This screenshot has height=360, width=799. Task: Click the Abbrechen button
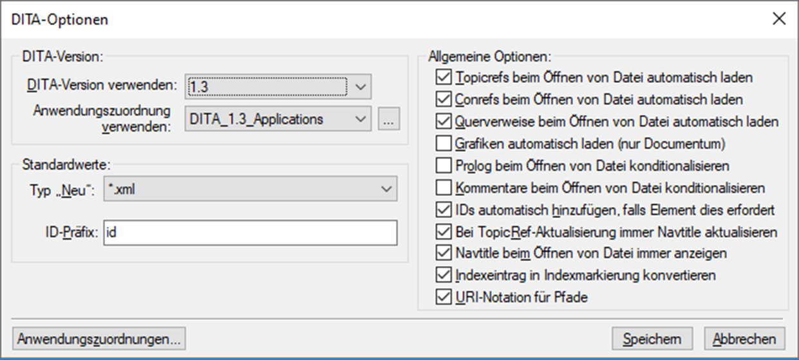(x=744, y=338)
